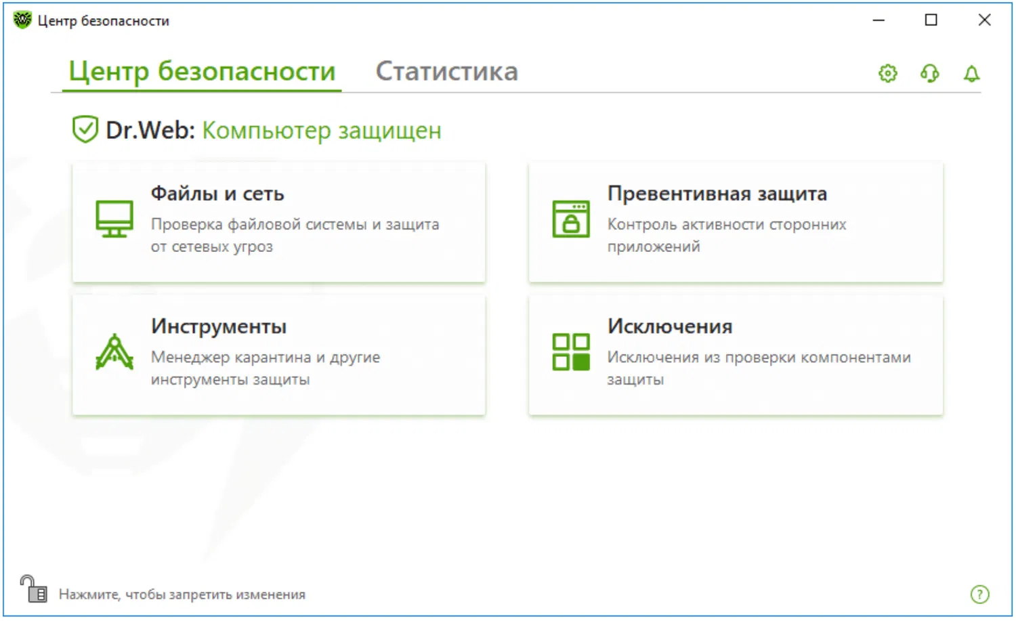Maximize the Центр безопасности window
The image size is (1016, 621).
tap(931, 20)
